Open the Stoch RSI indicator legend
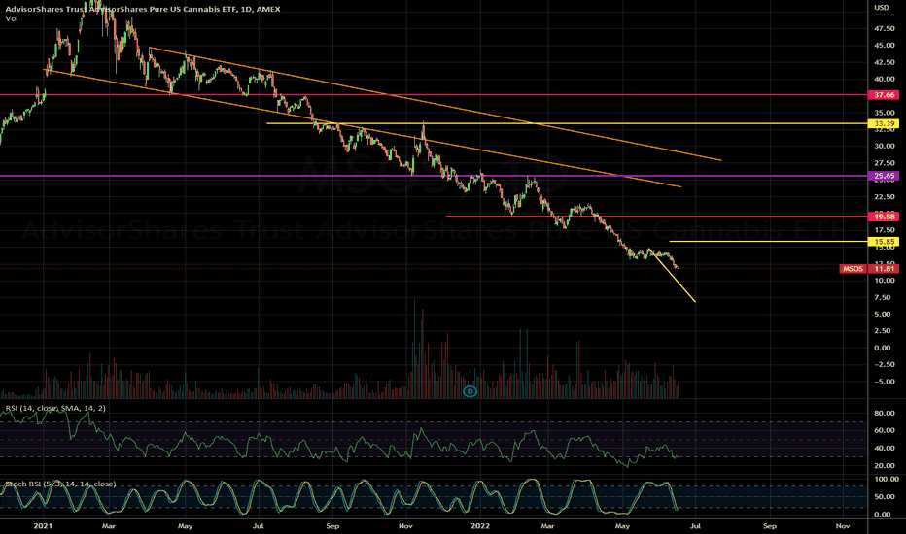 [x=60, y=484]
